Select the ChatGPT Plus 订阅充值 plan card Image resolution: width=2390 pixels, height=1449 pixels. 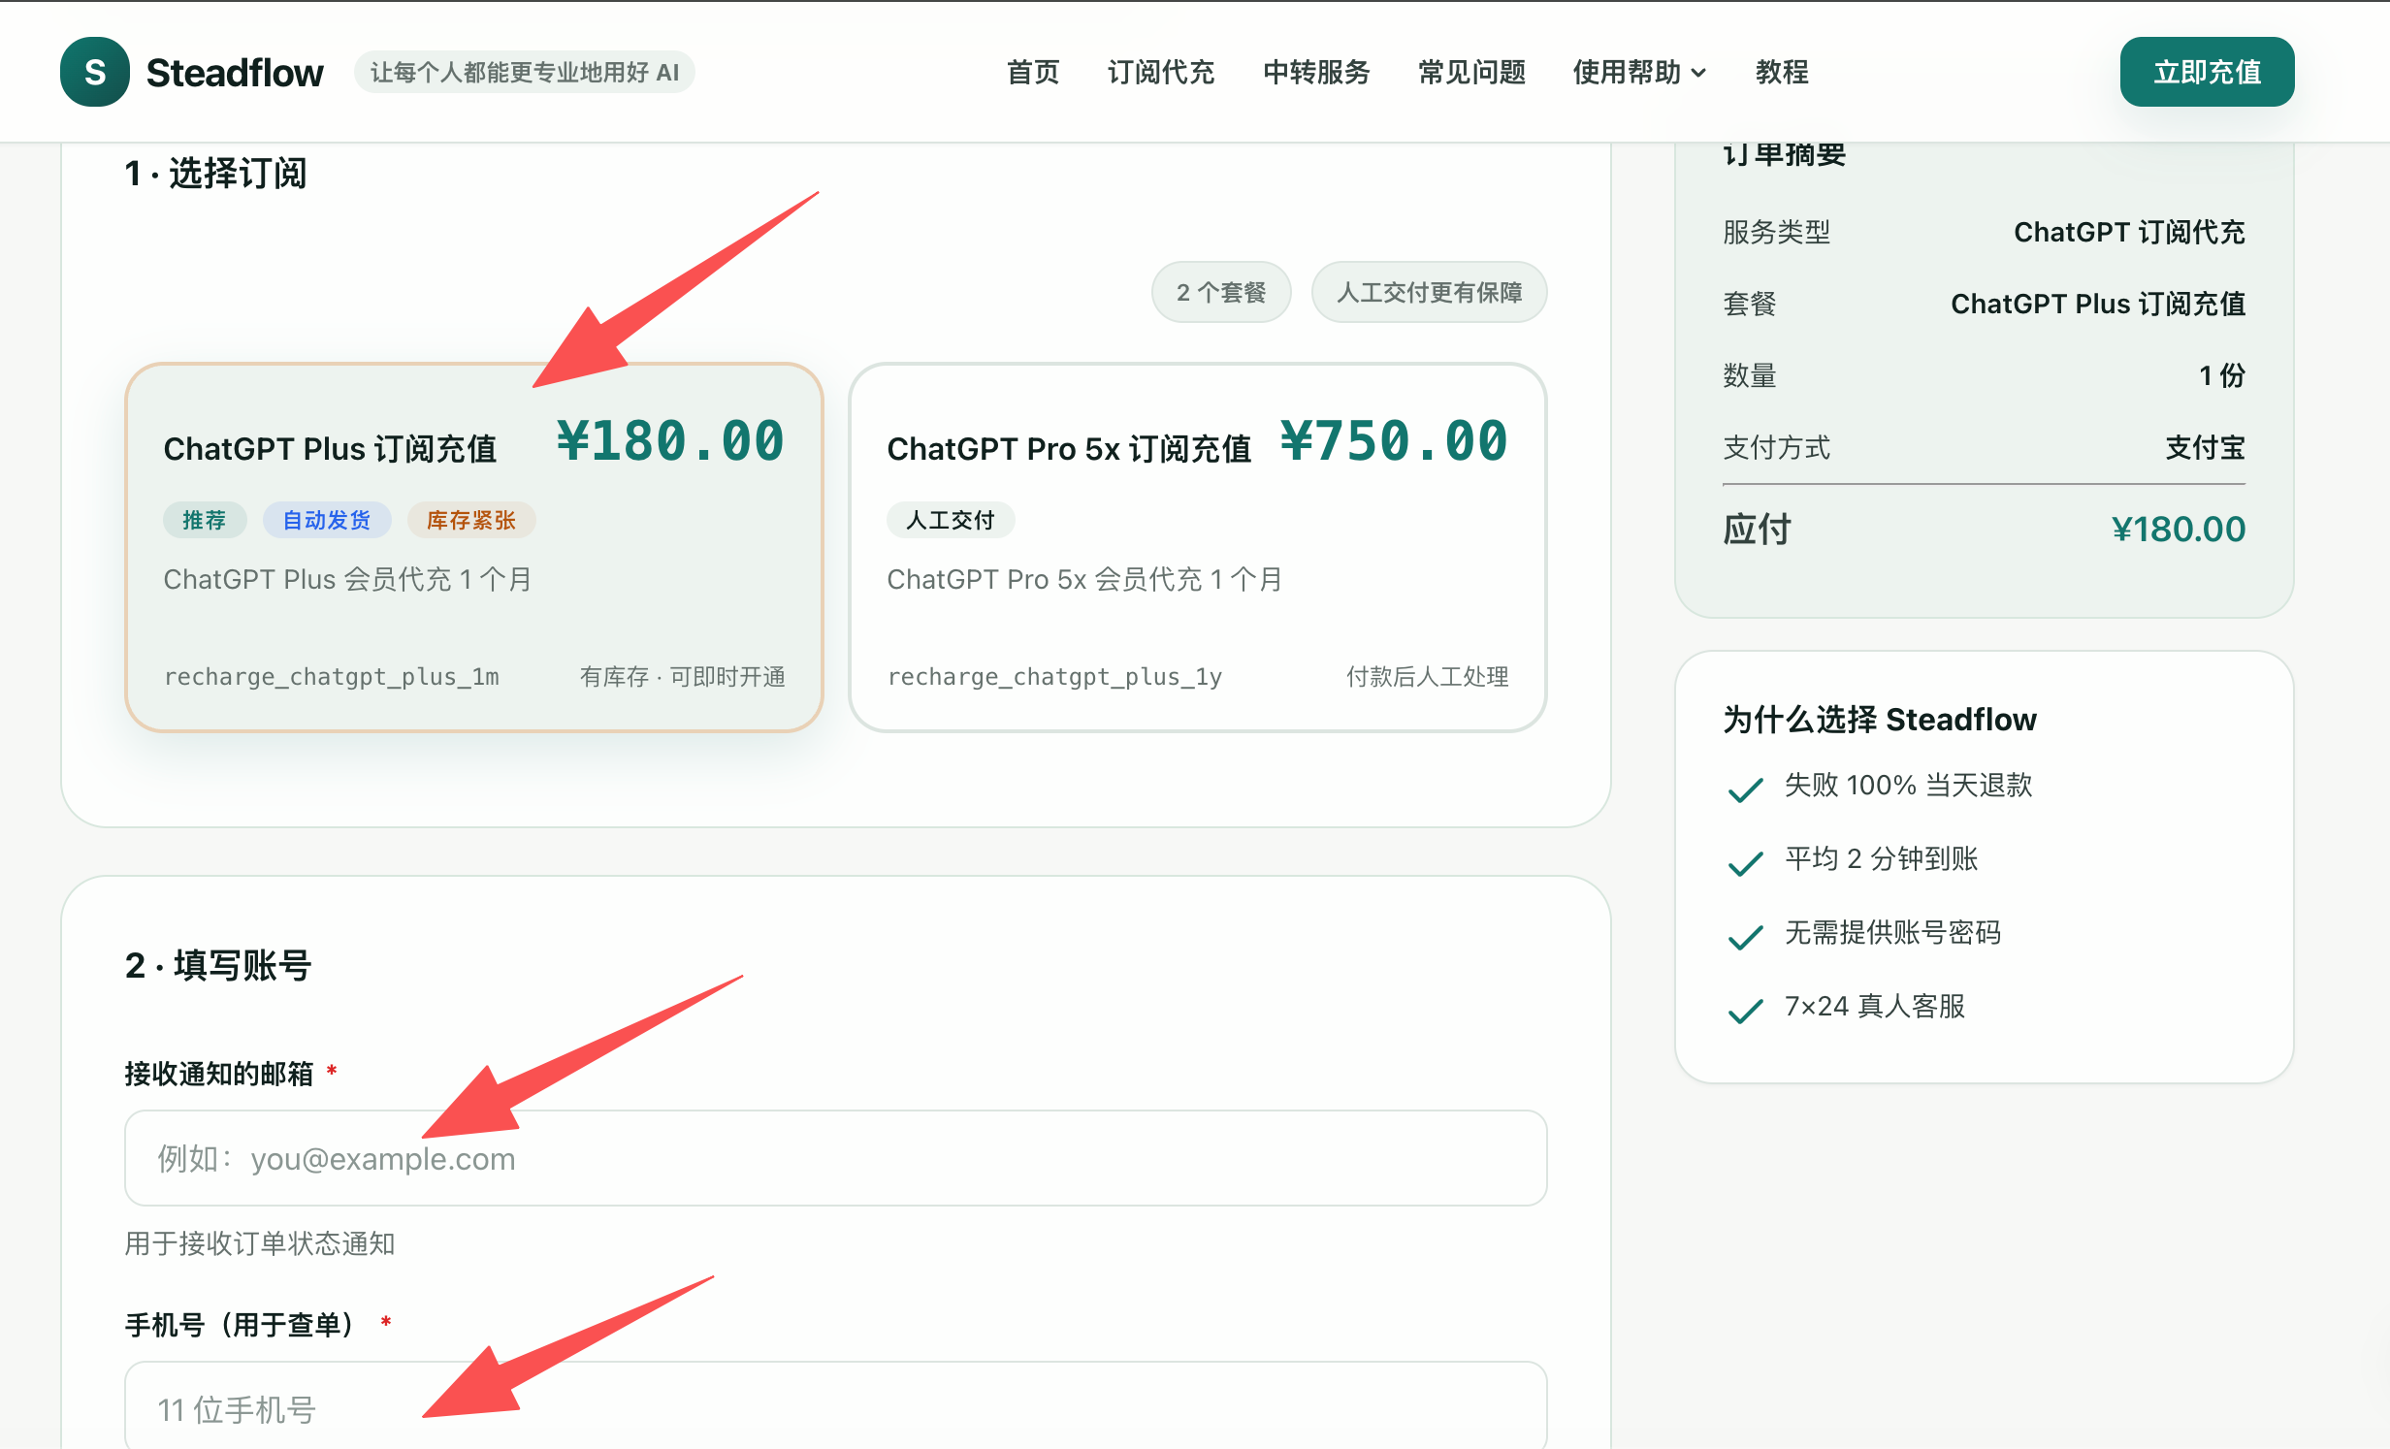tap(474, 547)
